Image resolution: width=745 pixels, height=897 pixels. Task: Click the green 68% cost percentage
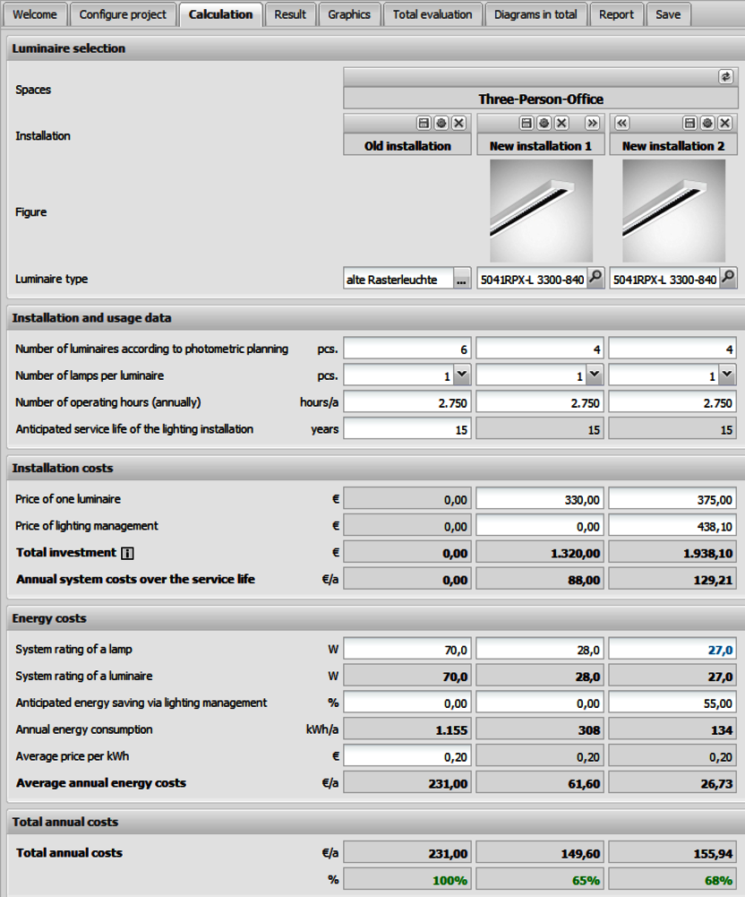tap(672, 880)
